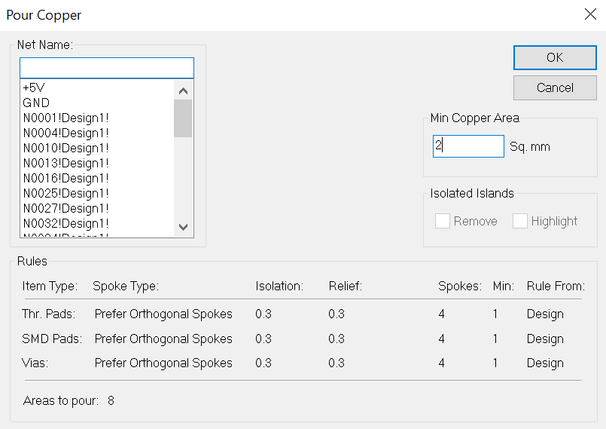This screenshot has height=429, width=606.
Task: Click the Min Copper Area field
Action: pos(467,146)
